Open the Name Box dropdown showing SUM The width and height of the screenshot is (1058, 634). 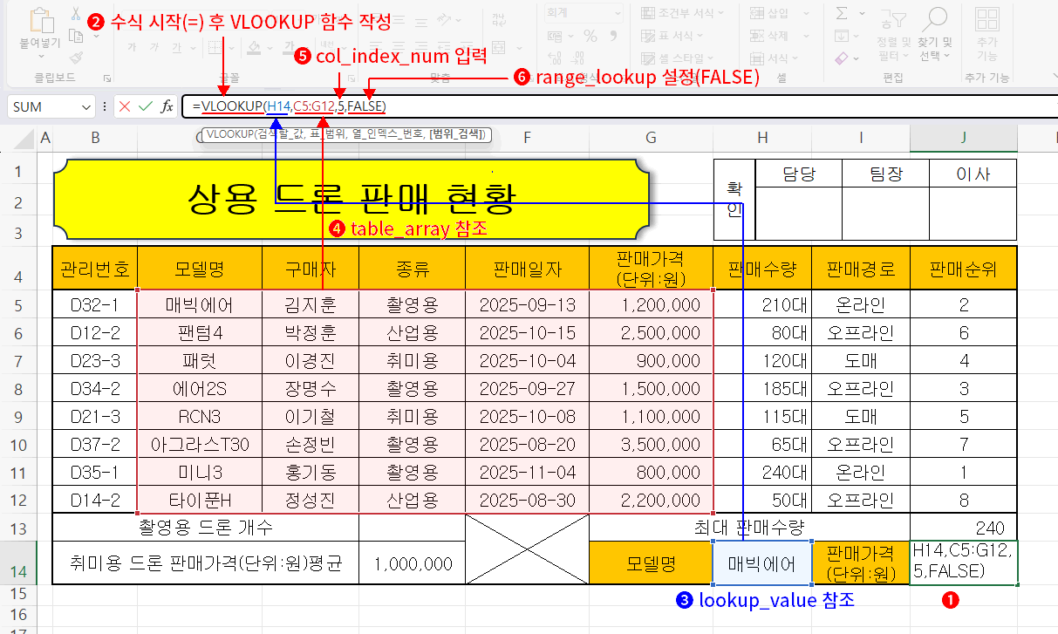(x=87, y=106)
